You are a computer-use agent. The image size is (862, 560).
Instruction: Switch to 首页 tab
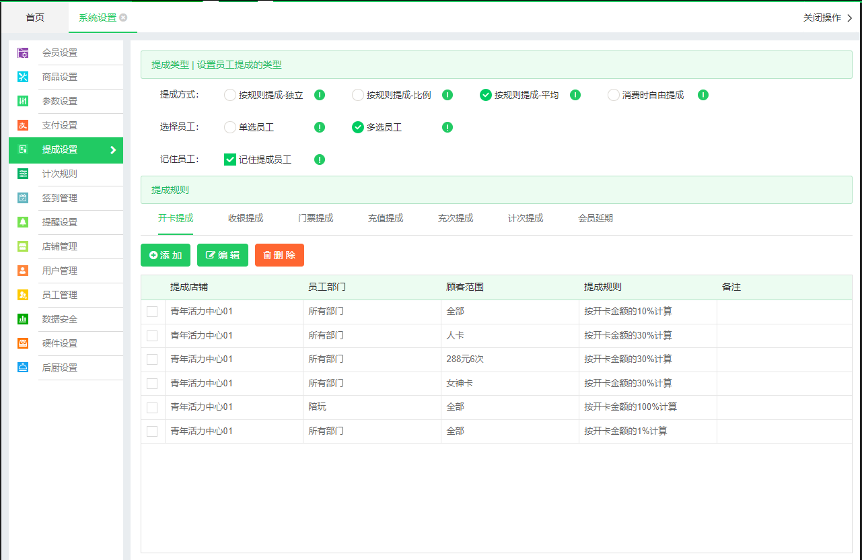[35, 17]
